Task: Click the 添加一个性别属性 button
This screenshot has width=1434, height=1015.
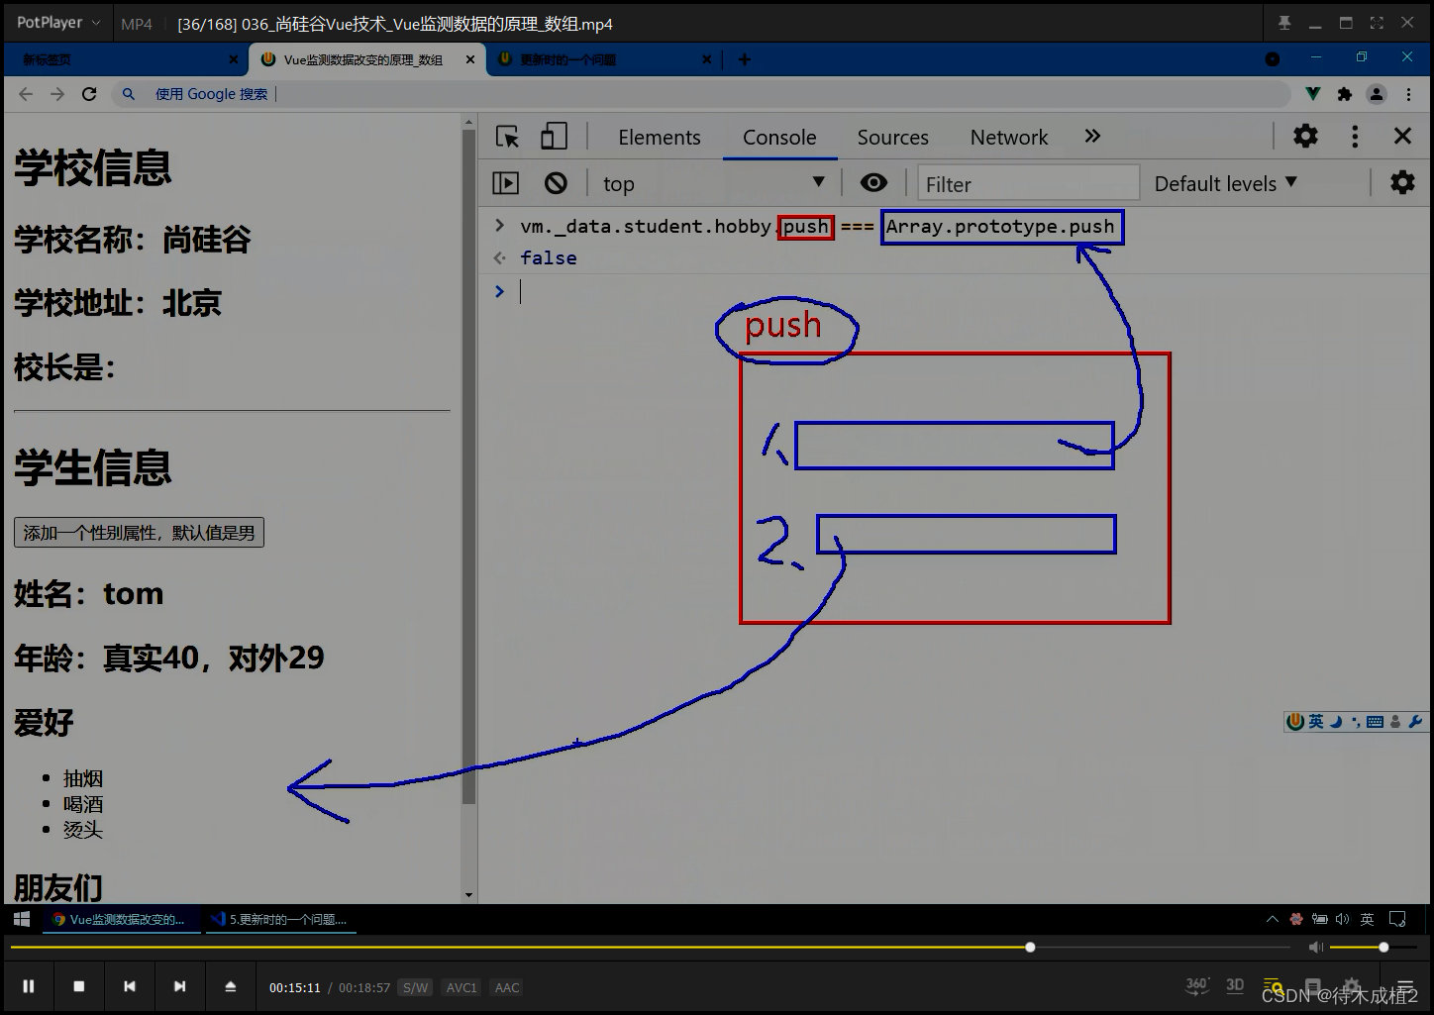Action: [139, 533]
